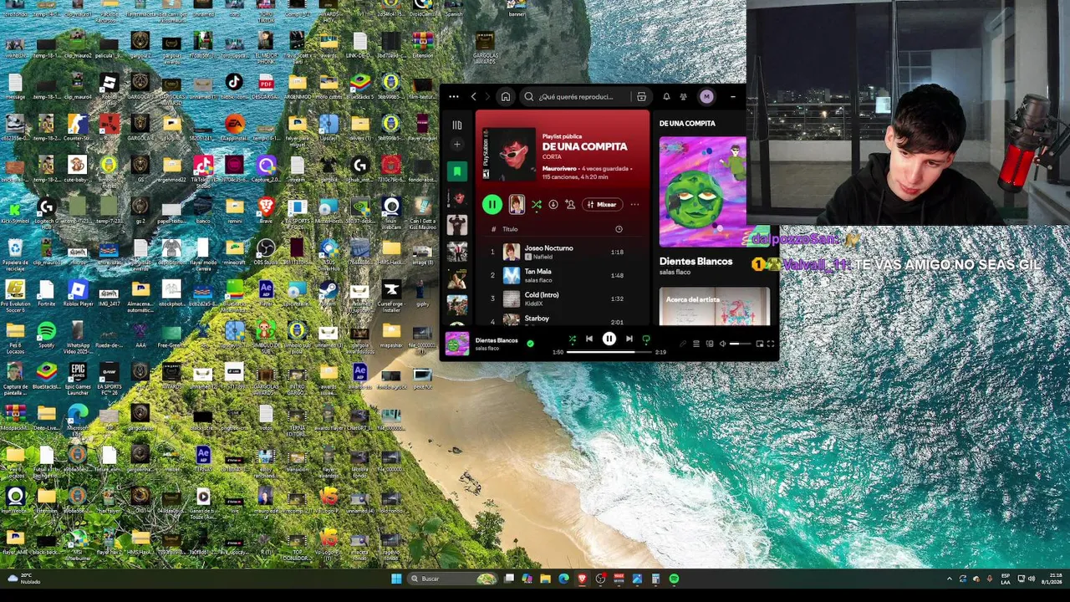Image resolution: width=1070 pixels, height=602 pixels.
Task: Toggle repeat in the player bar
Action: pyautogui.click(x=646, y=339)
